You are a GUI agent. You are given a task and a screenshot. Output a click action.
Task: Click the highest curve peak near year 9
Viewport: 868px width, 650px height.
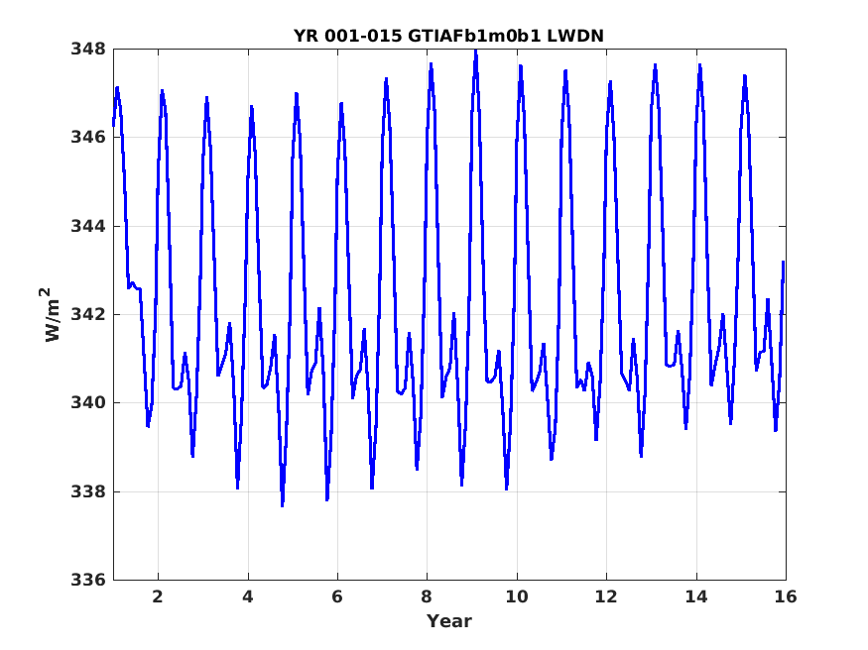click(x=475, y=52)
